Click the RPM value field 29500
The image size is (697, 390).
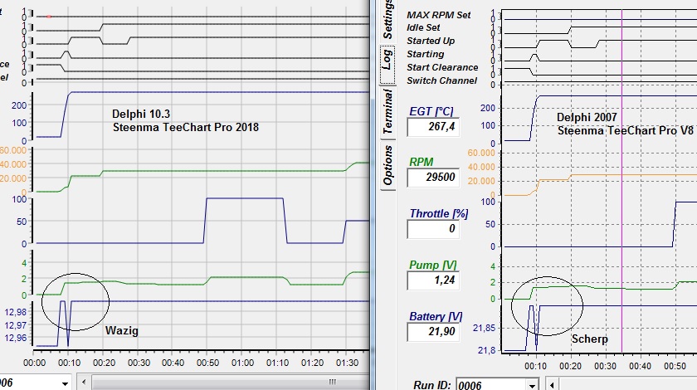(x=433, y=178)
